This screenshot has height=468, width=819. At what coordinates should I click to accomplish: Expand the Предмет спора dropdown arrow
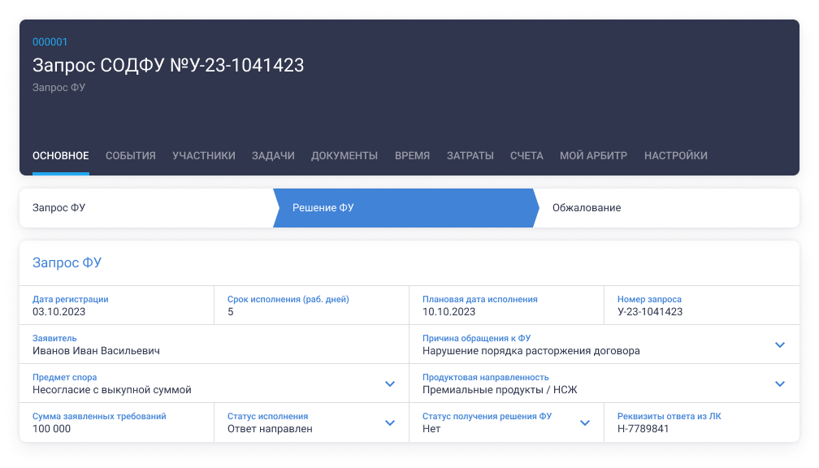389,383
